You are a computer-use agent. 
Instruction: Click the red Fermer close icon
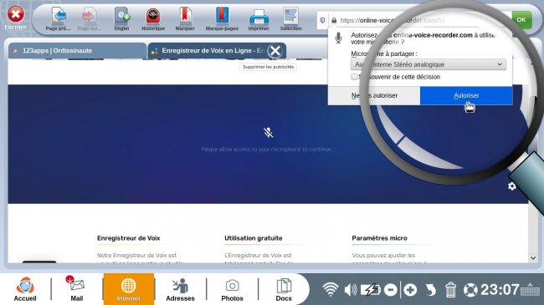(x=16, y=14)
